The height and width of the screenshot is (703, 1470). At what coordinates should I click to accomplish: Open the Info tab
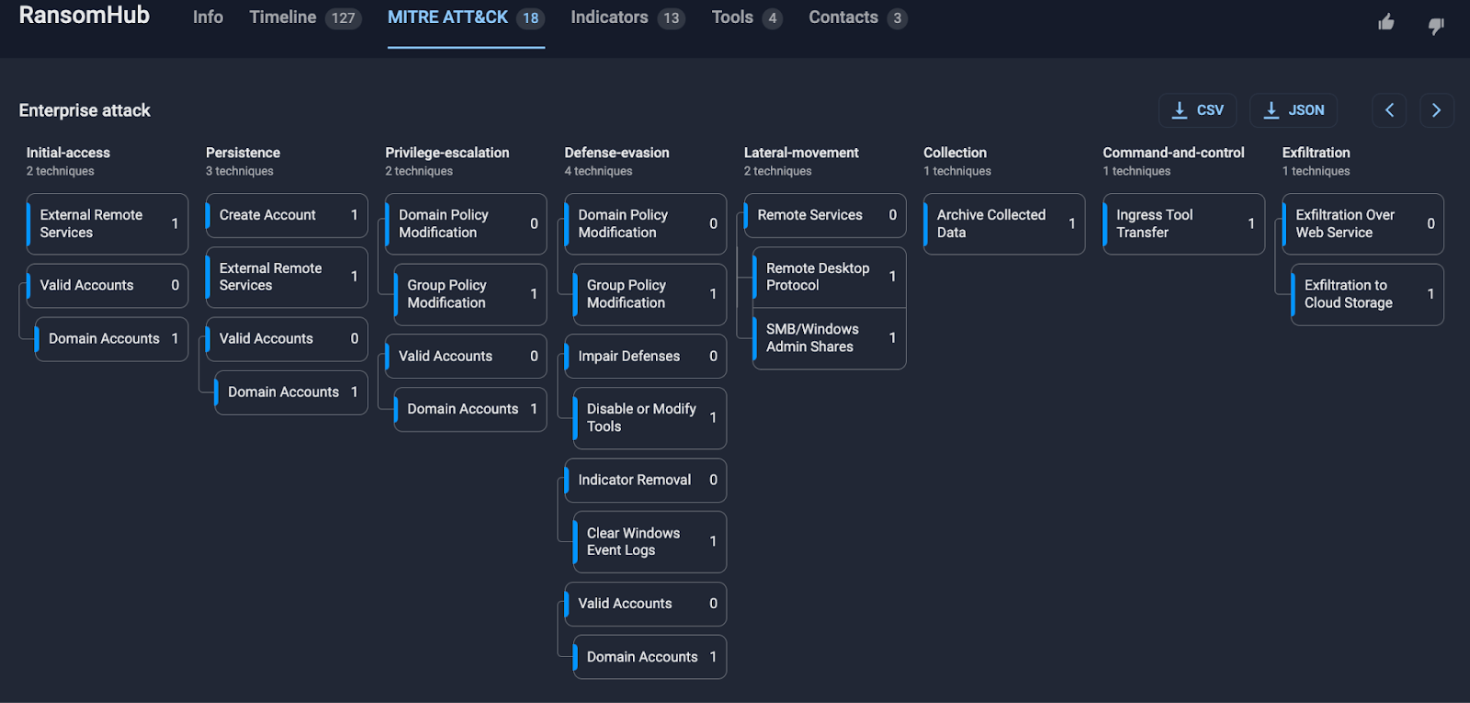click(x=208, y=17)
